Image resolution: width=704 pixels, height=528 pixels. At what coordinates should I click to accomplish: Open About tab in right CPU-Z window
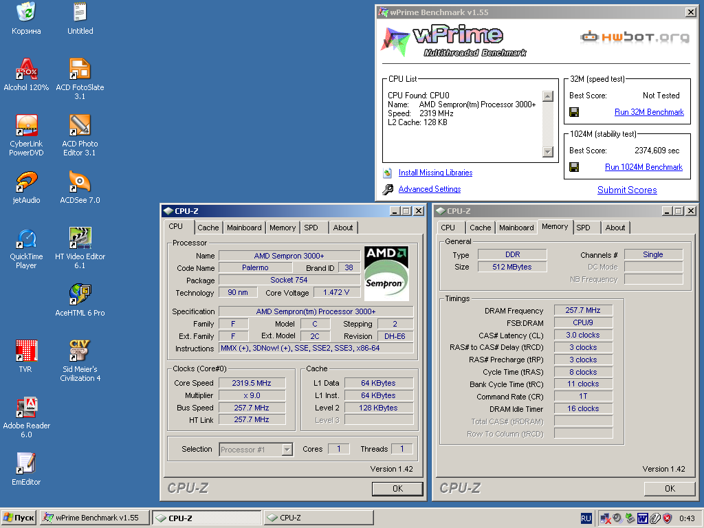click(x=615, y=228)
